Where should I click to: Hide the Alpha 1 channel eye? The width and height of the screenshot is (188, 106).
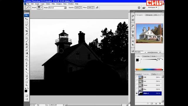[137, 93]
